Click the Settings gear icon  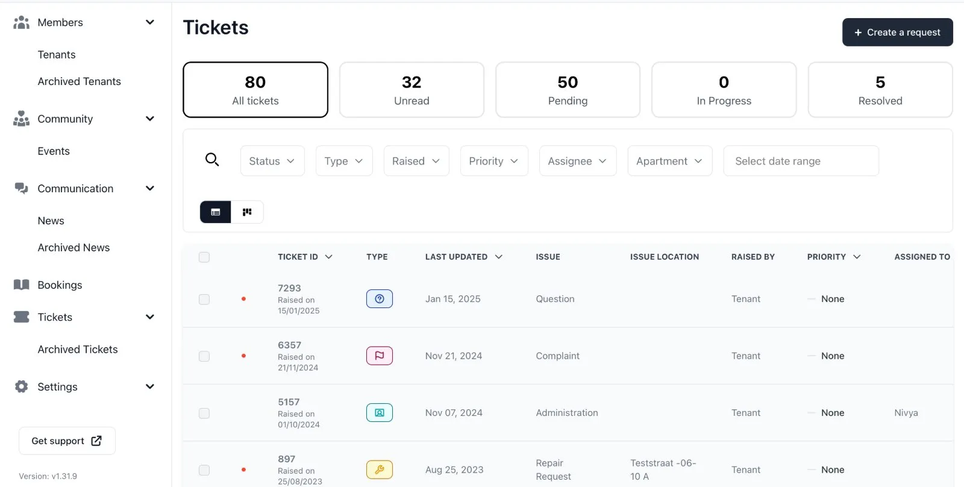click(22, 386)
